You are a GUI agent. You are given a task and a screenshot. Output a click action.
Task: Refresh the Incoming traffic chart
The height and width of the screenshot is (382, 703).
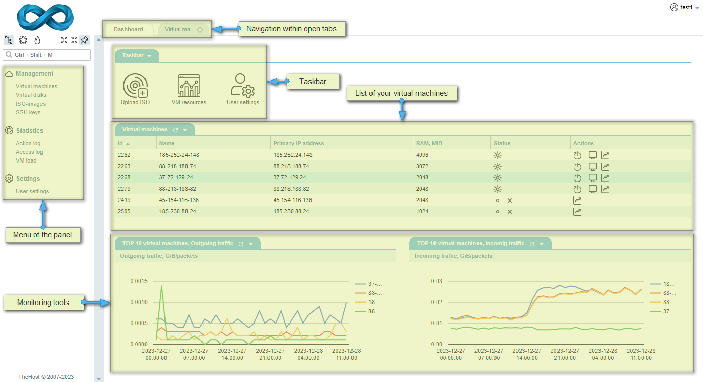click(532, 244)
